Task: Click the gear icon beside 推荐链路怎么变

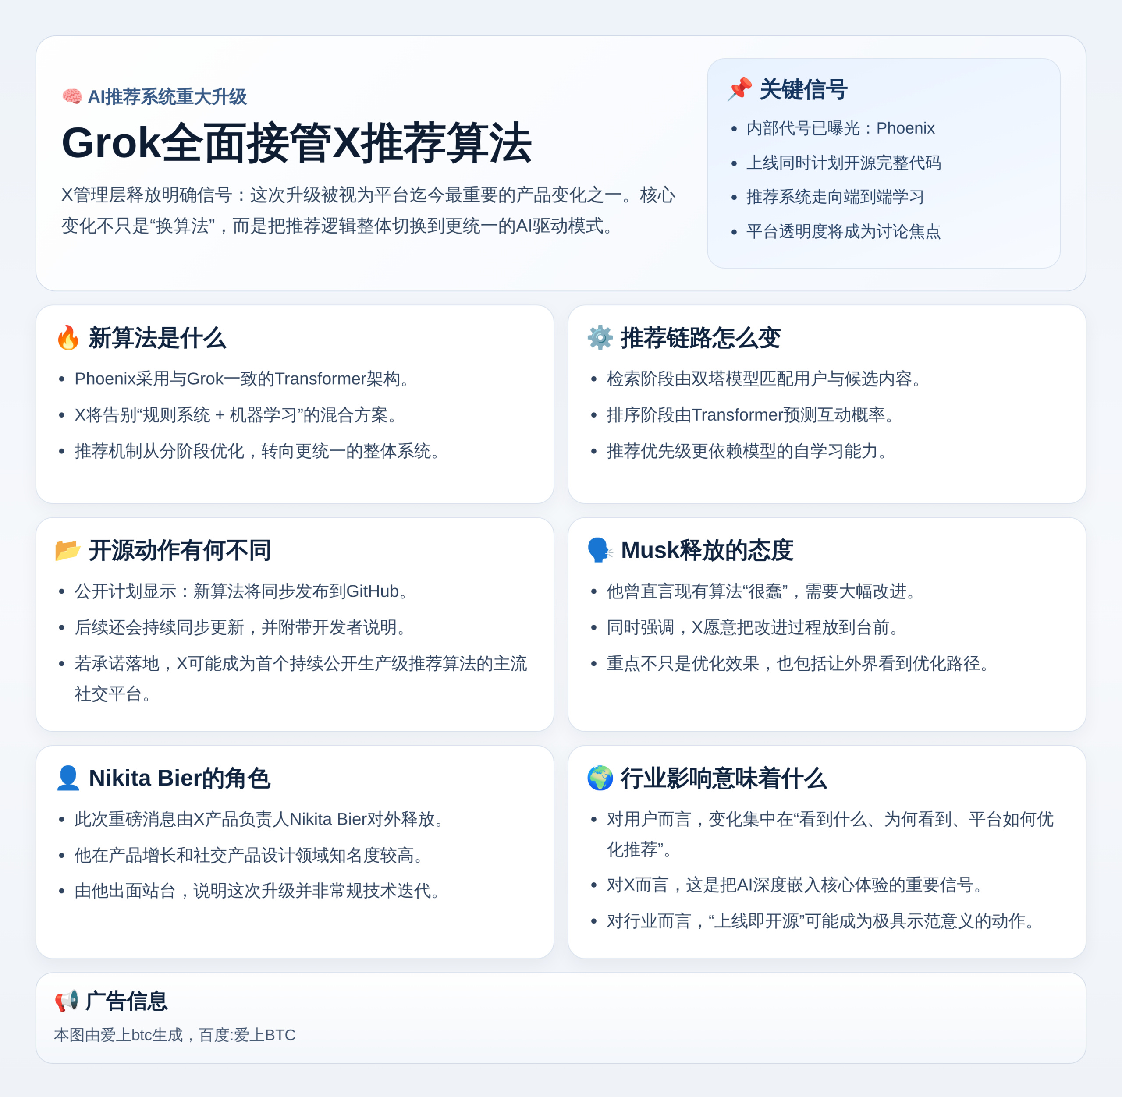Action: coord(600,338)
